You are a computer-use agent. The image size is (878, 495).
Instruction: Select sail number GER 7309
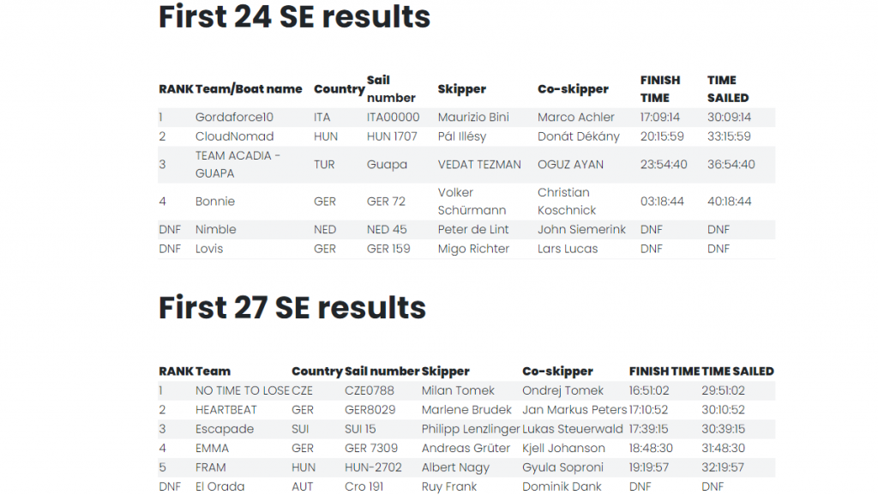click(371, 448)
